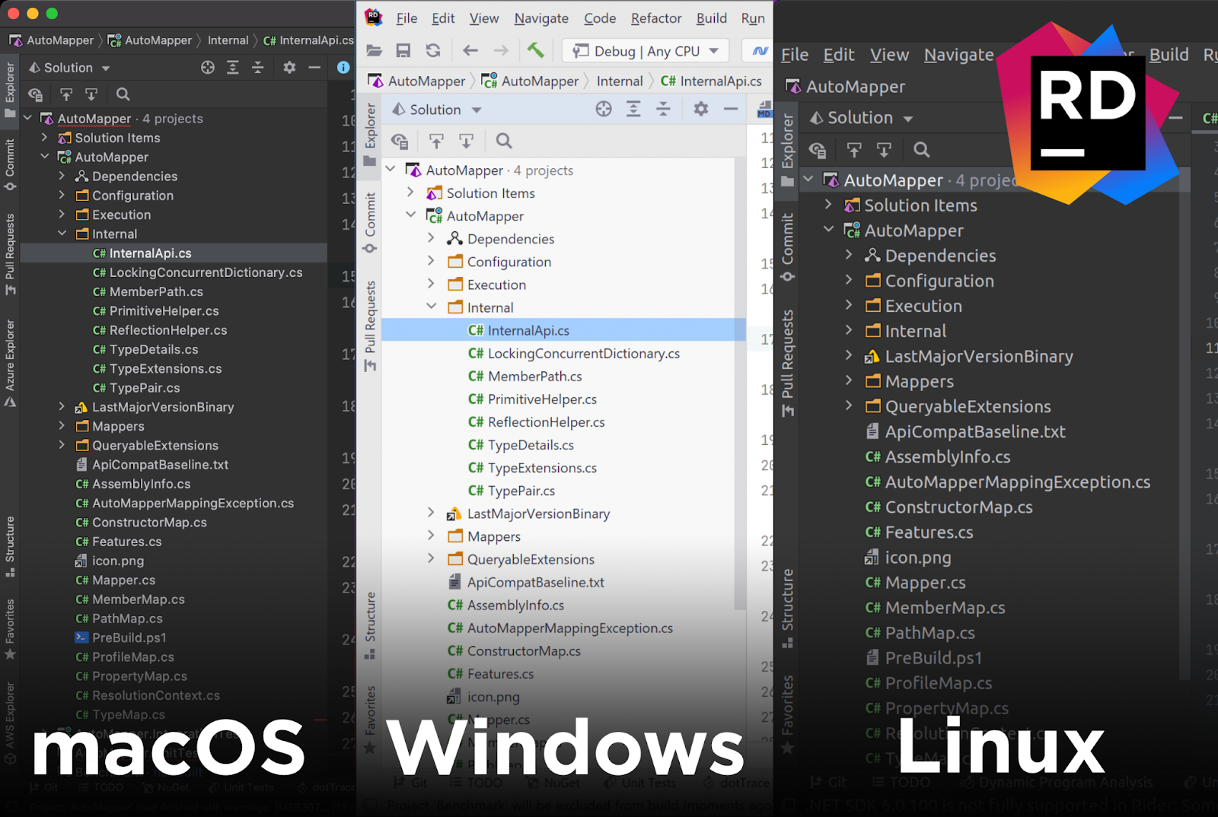This screenshot has height=817, width=1218.
Task: Collapse all icon in Windows Solution panel
Action: 663,110
